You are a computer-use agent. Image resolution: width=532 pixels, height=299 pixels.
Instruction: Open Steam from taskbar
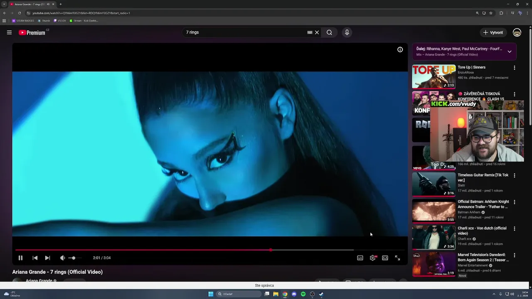tap(321, 294)
